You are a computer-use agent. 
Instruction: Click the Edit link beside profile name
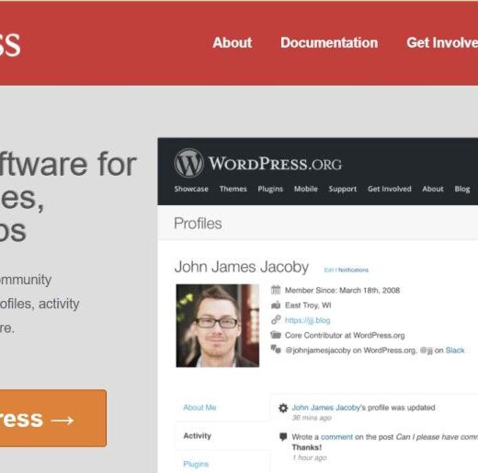pos(329,270)
